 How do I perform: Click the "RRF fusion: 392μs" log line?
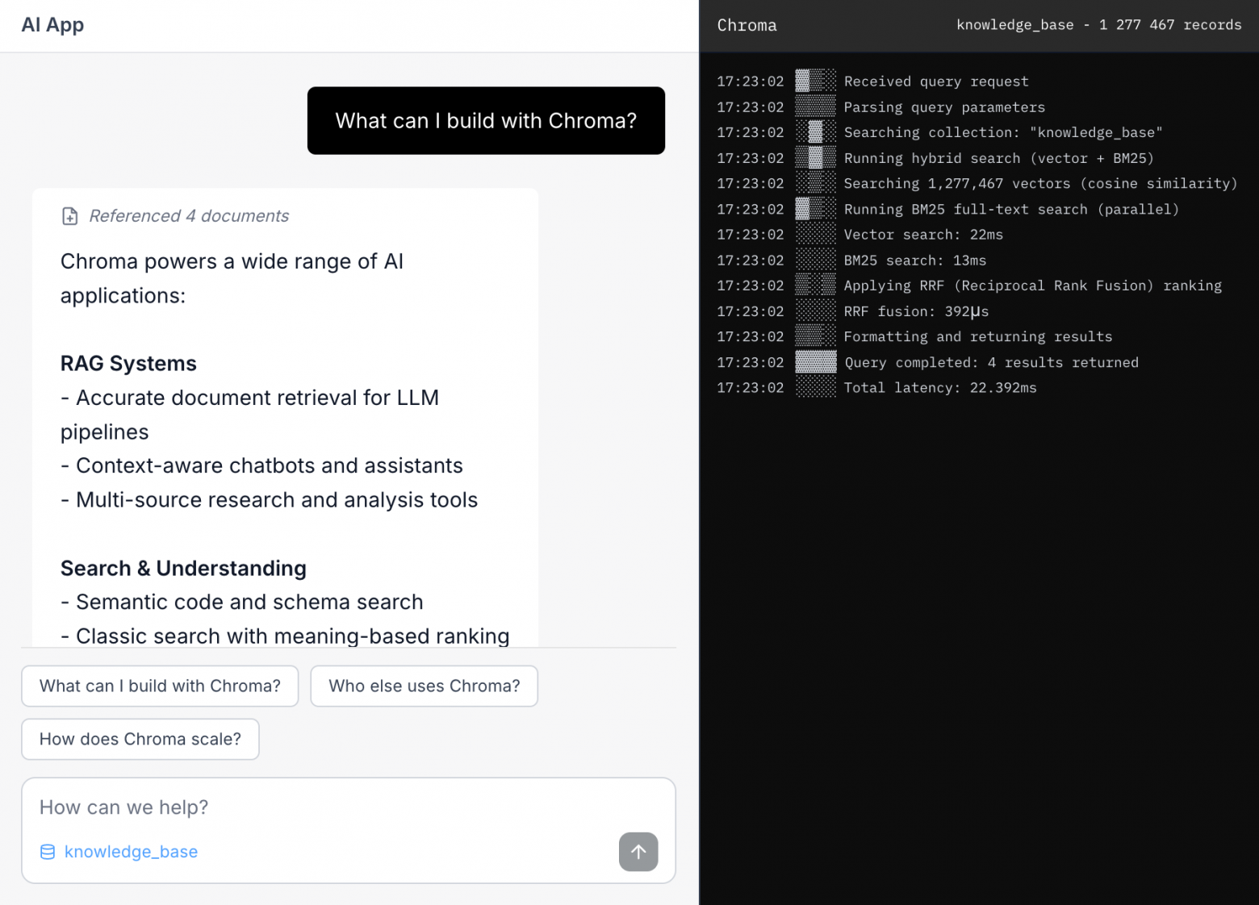916,311
